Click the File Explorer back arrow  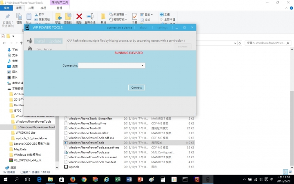click(4, 43)
